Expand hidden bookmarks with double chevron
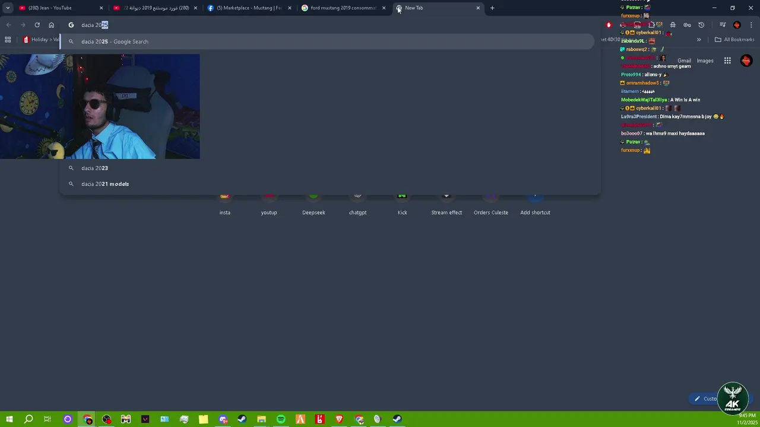 pos(699,40)
